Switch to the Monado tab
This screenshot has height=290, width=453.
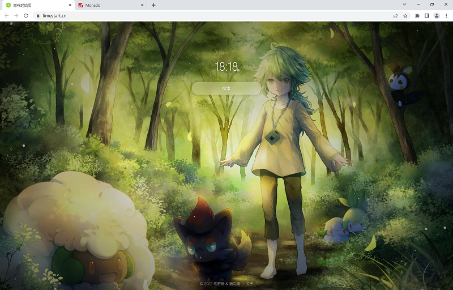point(108,5)
